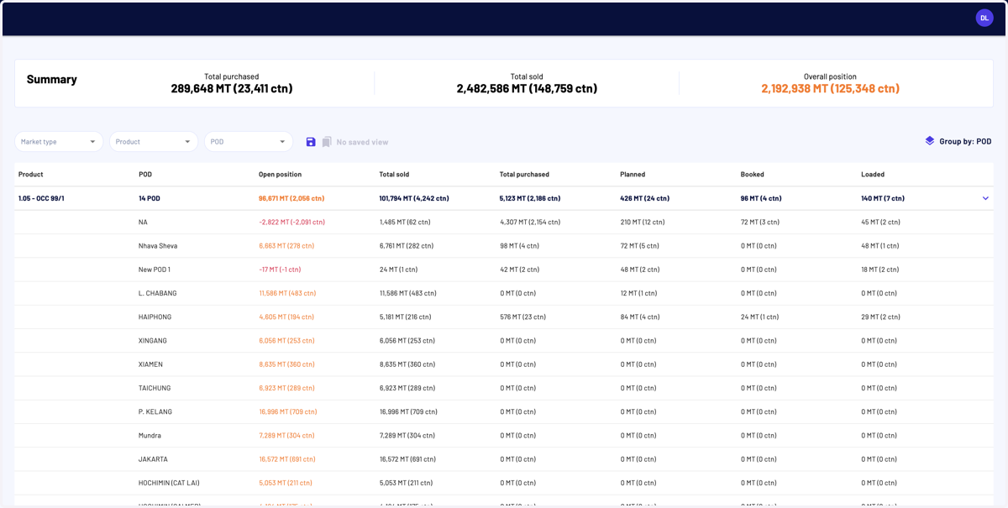Click open position -2,822 MT (-2,091 ctn)
This screenshot has height=508, width=1008.
point(291,223)
